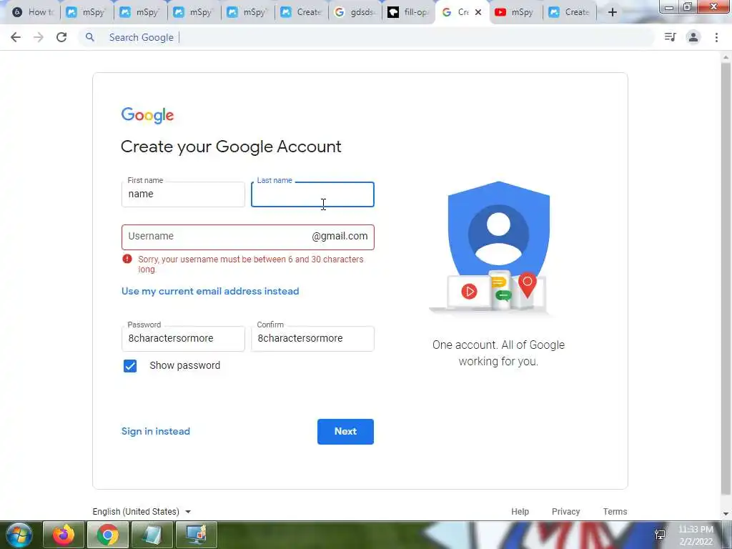Click the Chrome taskbar icon
The height and width of the screenshot is (549, 732).
pos(107,535)
